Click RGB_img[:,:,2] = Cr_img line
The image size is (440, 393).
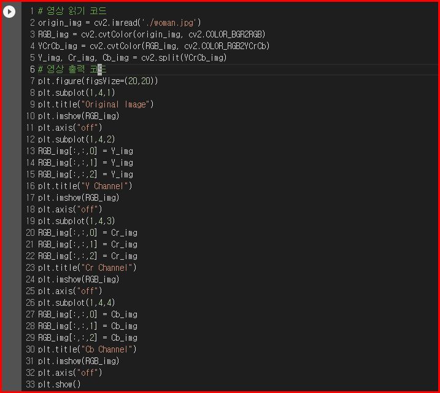(88, 256)
